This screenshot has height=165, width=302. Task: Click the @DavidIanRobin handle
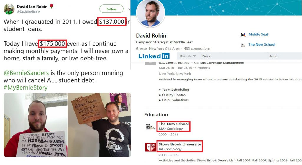28,12
